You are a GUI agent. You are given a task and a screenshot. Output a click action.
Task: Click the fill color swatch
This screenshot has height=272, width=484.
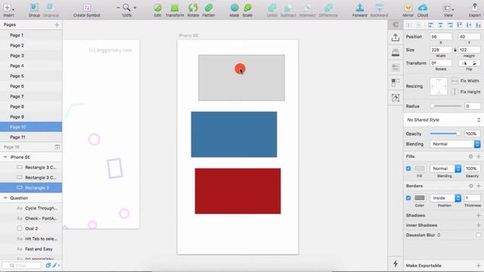point(420,168)
